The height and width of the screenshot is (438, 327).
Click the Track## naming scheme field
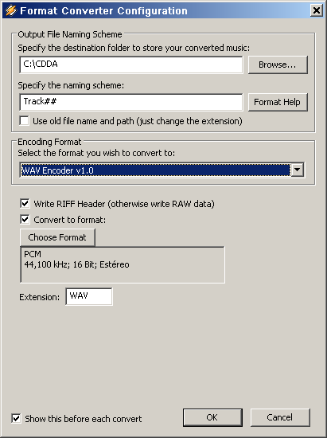coord(131,102)
